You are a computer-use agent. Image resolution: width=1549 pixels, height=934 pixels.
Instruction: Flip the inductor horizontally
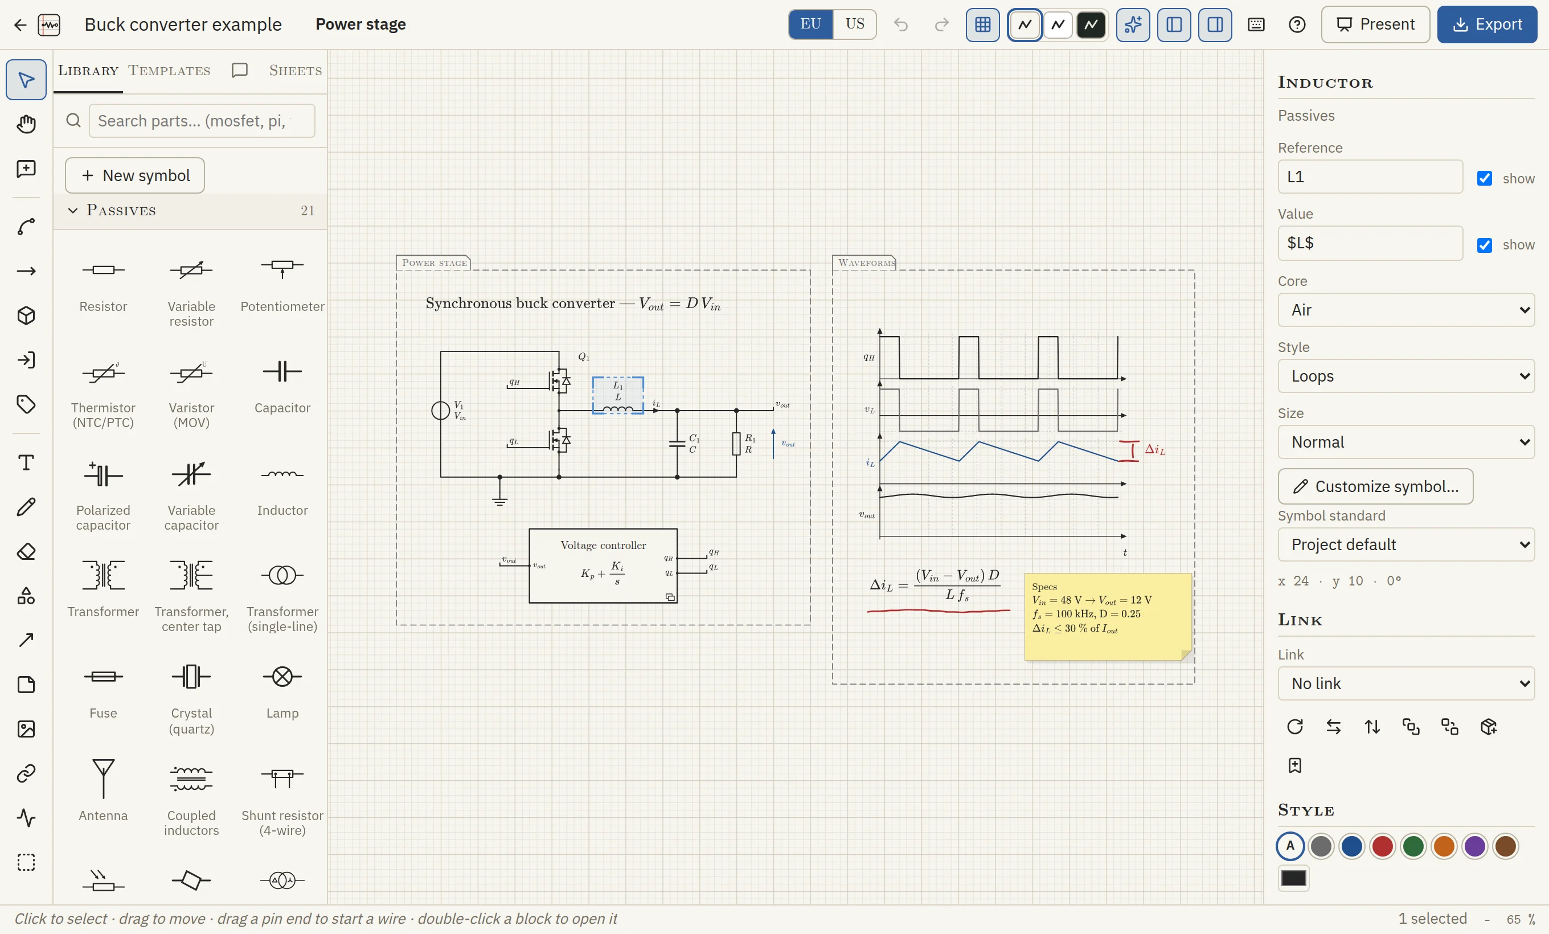1333,727
